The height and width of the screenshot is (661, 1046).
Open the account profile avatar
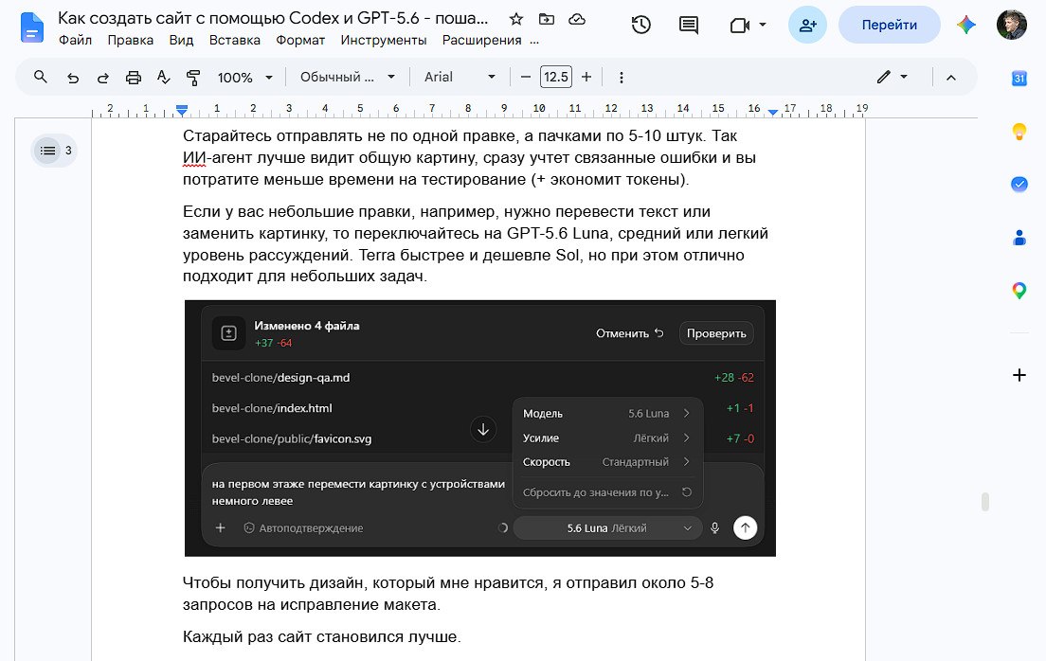1011,25
